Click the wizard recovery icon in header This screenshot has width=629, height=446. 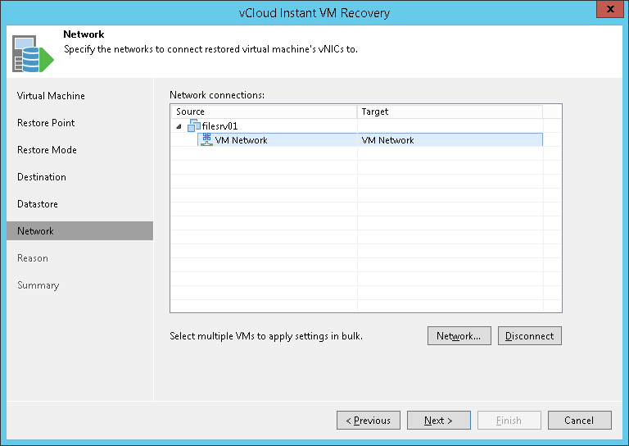(x=33, y=53)
